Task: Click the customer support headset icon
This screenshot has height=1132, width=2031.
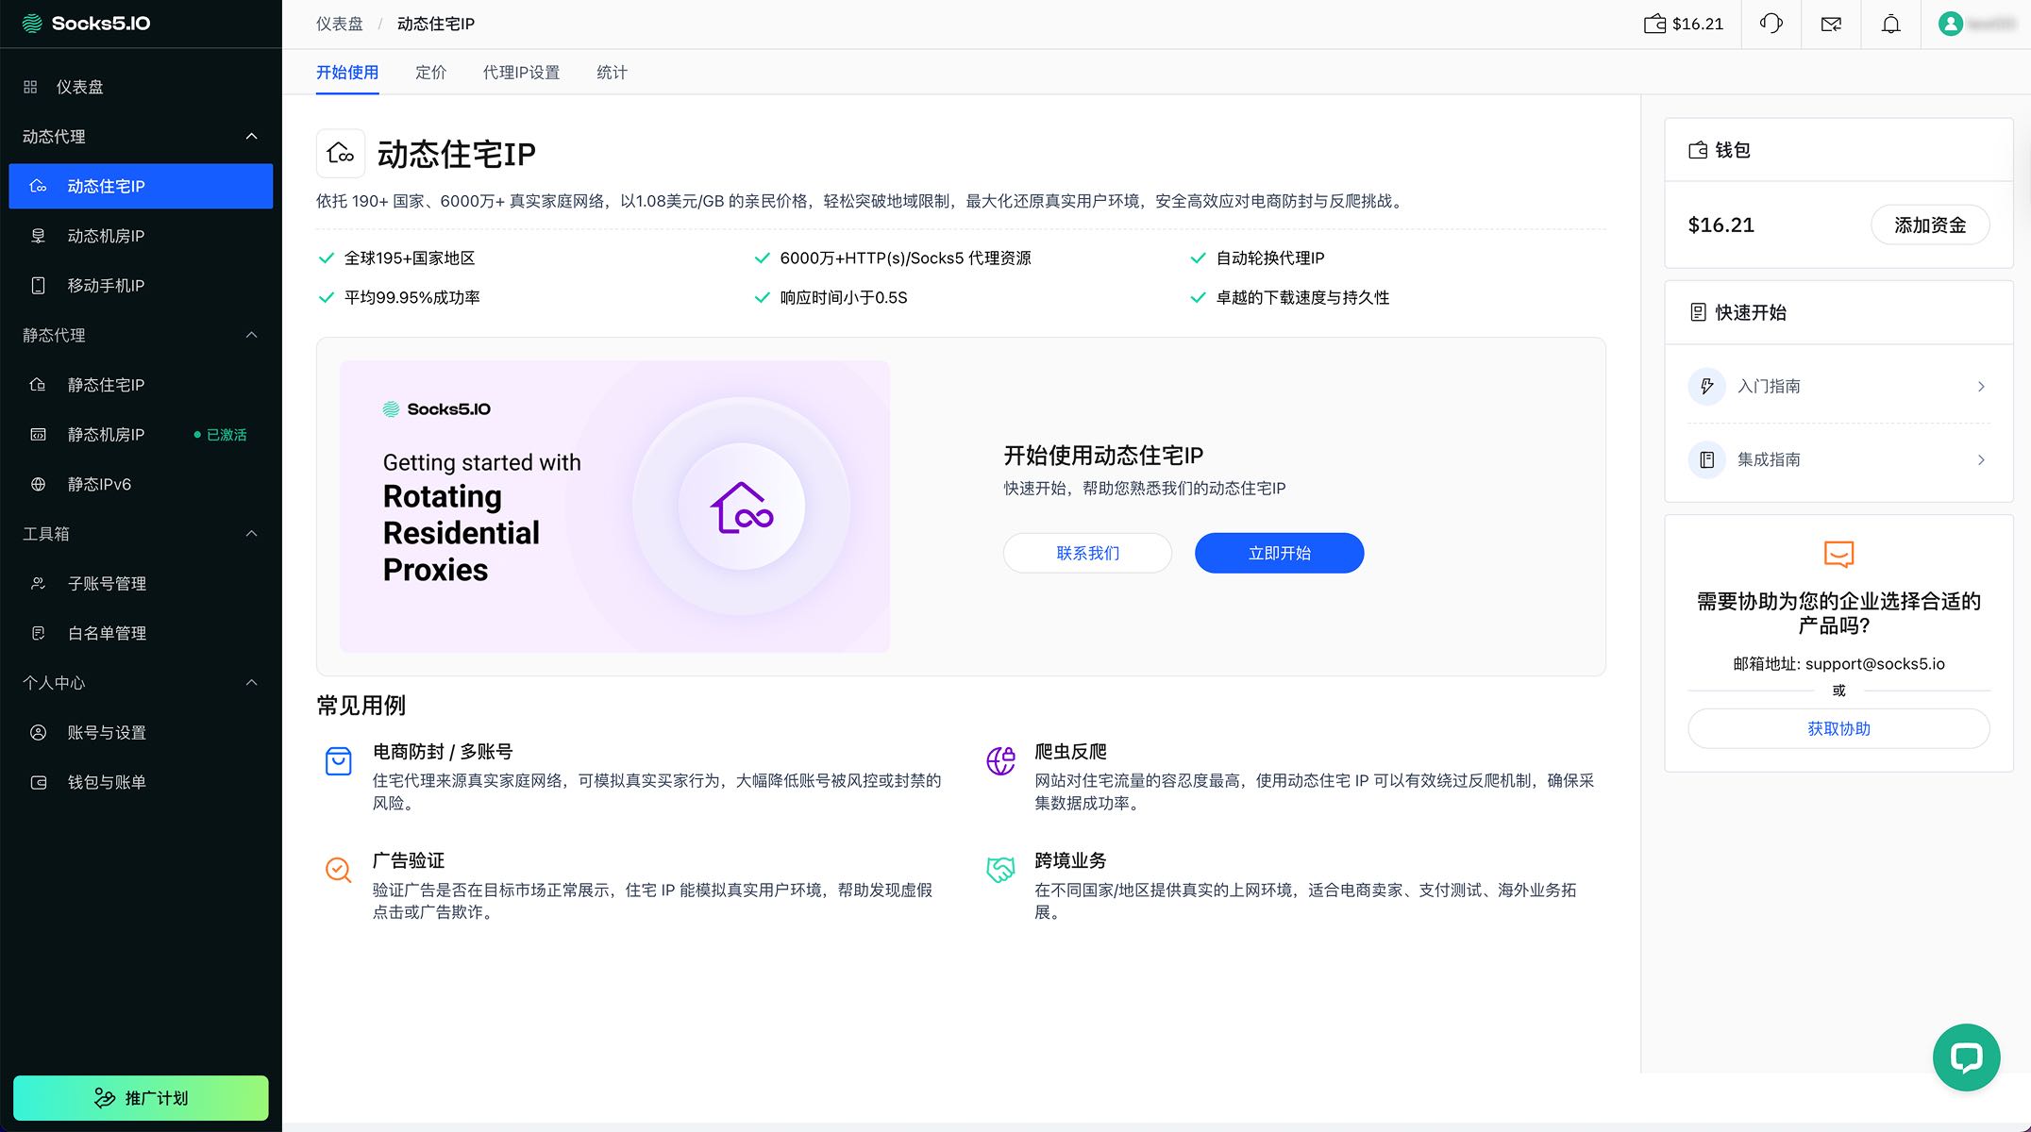Action: point(1771,24)
